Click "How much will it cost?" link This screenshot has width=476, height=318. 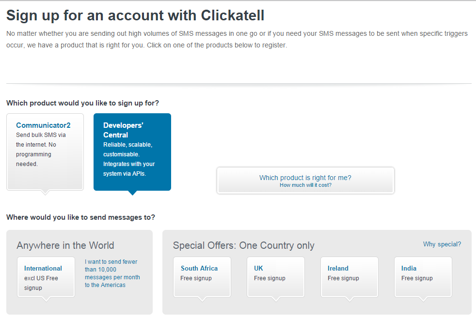click(305, 185)
